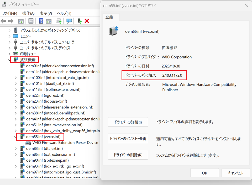Click the show/hide console tree toolbar icon
Image resolution: width=252 pixels, height=185 pixels.
click(21, 21)
